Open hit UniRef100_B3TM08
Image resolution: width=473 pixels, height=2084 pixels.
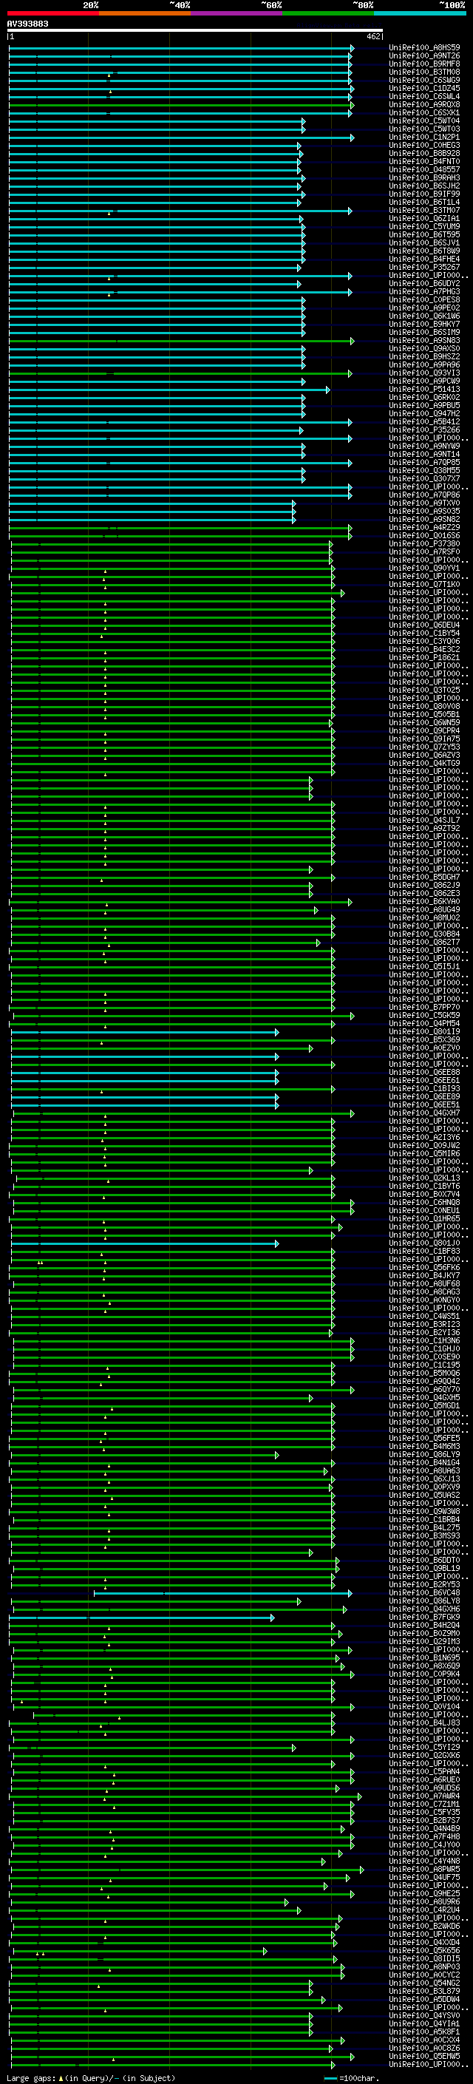[x=424, y=72]
